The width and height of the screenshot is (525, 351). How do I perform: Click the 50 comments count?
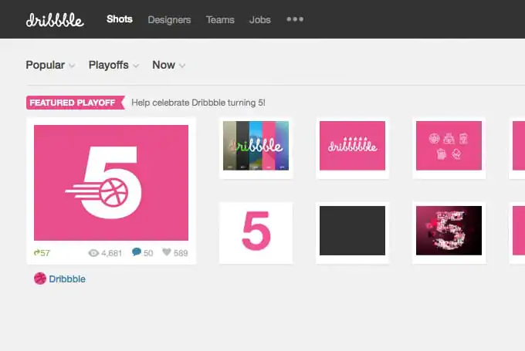(148, 253)
